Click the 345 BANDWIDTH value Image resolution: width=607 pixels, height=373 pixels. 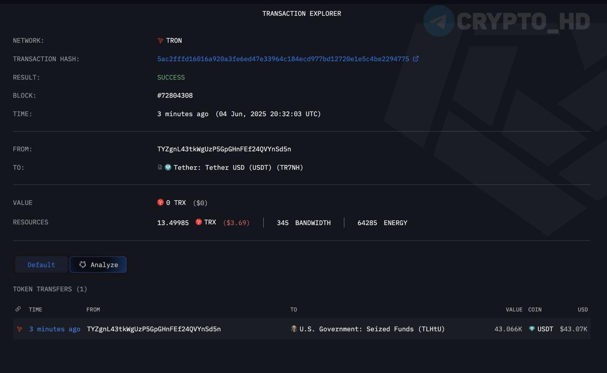pos(303,223)
